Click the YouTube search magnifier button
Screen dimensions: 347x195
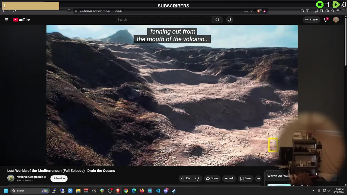pos(217,19)
